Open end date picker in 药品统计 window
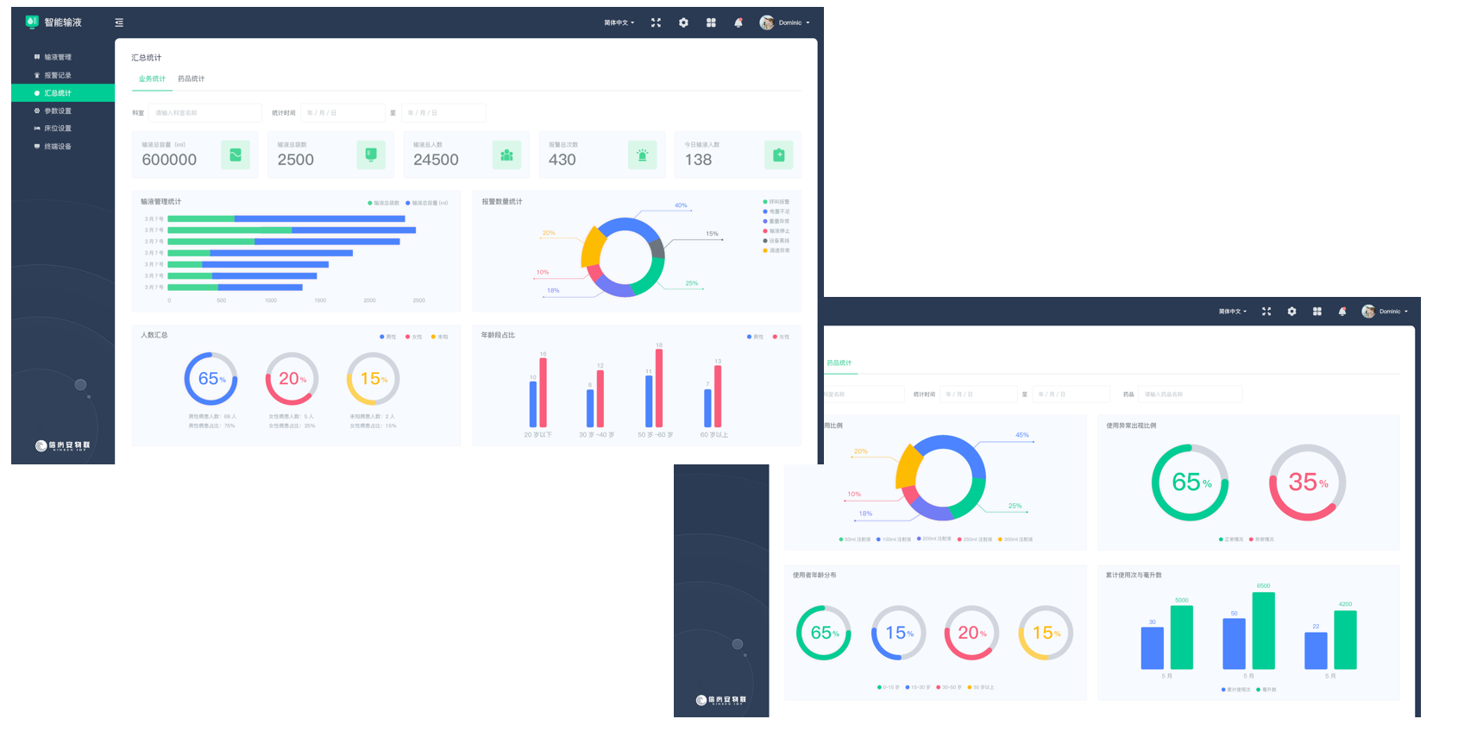The width and height of the screenshot is (1458, 738). 1071,394
